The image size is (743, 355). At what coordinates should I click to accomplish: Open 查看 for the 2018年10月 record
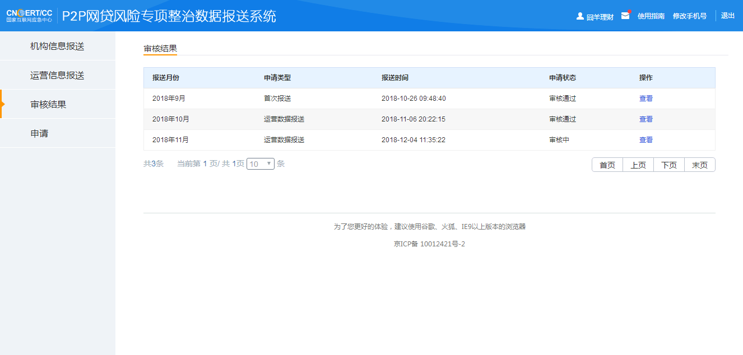[646, 119]
